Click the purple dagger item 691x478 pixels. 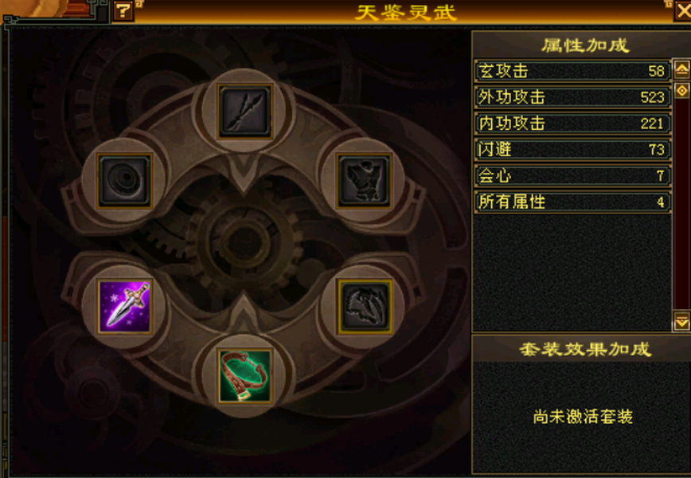[125, 306]
